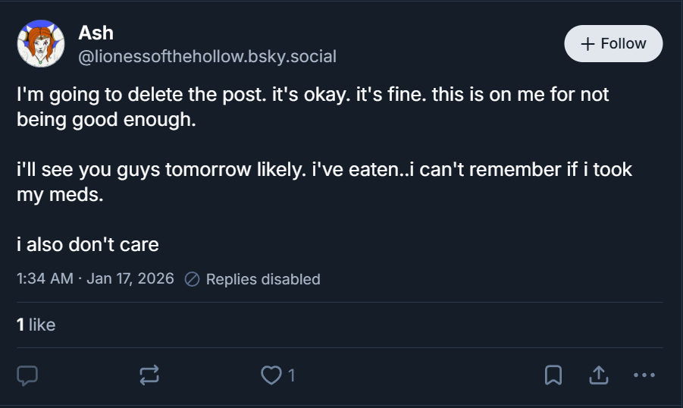The width and height of the screenshot is (683, 408).
Task: Click the Jan 17, 2026 date
Action: pyautogui.click(x=130, y=278)
